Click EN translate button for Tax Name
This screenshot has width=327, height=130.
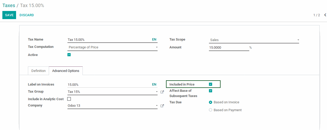pyautogui.click(x=154, y=39)
